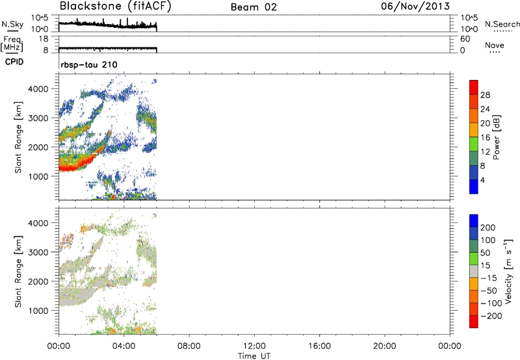The height and width of the screenshot is (360, 520).
Task: Click the Power [dB] colorbar label
Action: [x=497, y=137]
